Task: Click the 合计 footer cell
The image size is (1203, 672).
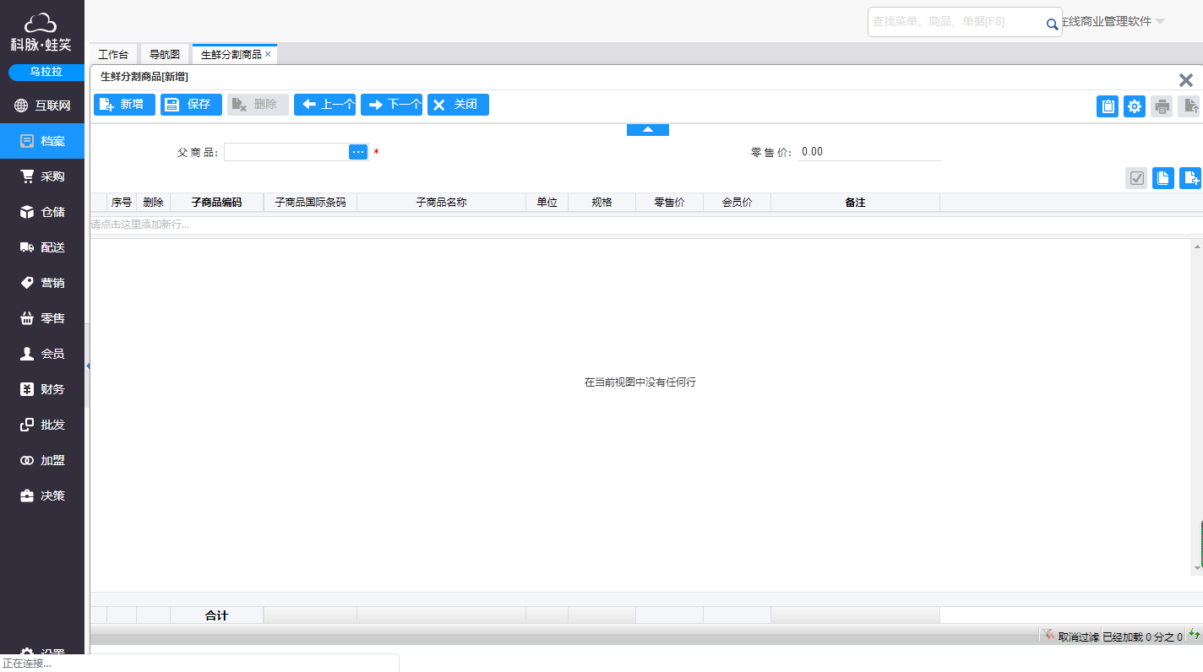Action: [x=217, y=615]
